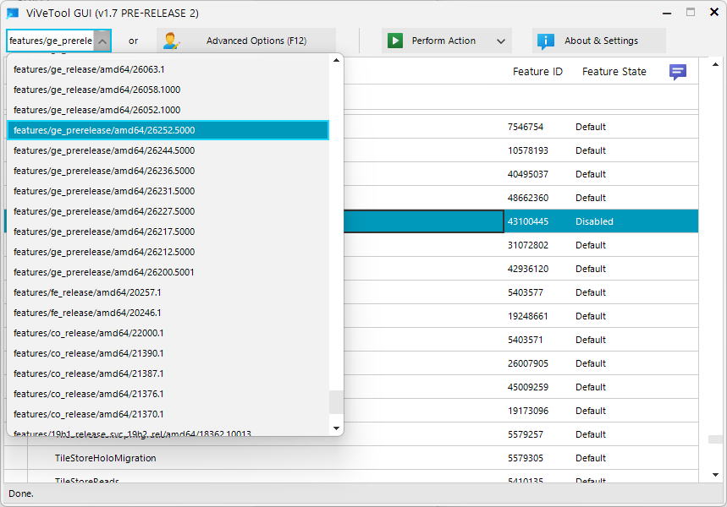Click the dropdown list scroll down arrow
The width and height of the screenshot is (727, 507).
click(x=336, y=428)
